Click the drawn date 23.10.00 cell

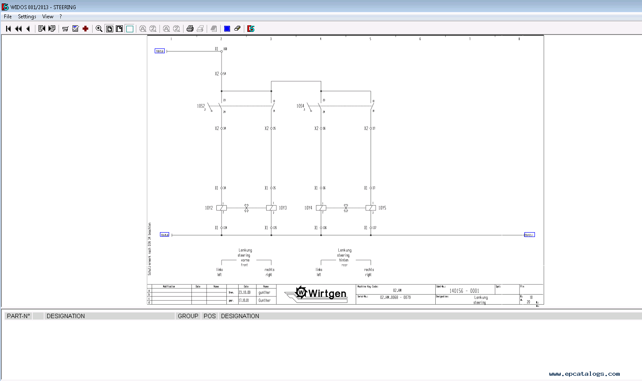click(x=245, y=292)
